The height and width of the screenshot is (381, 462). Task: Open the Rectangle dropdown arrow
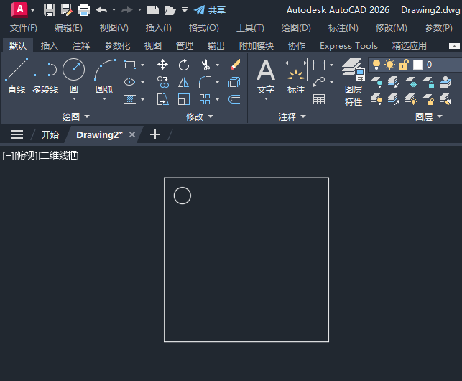[142, 65]
